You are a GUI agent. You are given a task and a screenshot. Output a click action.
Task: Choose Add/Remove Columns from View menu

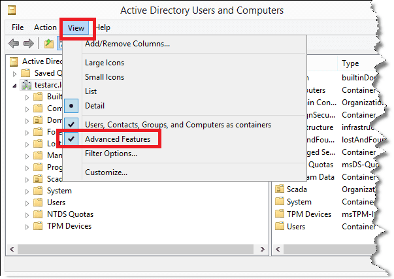(127, 44)
